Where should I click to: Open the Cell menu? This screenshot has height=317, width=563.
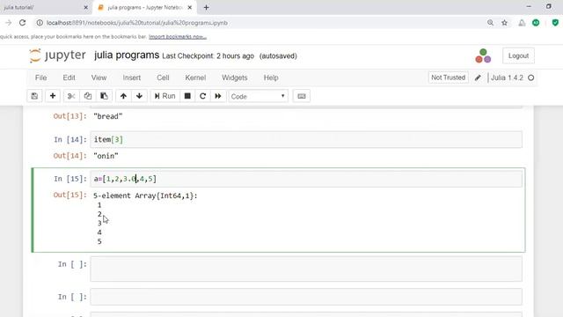point(163,77)
